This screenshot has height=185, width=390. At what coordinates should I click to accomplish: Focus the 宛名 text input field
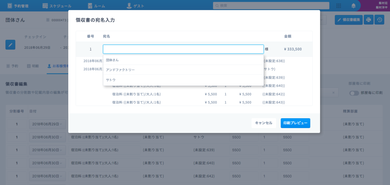[x=183, y=49]
